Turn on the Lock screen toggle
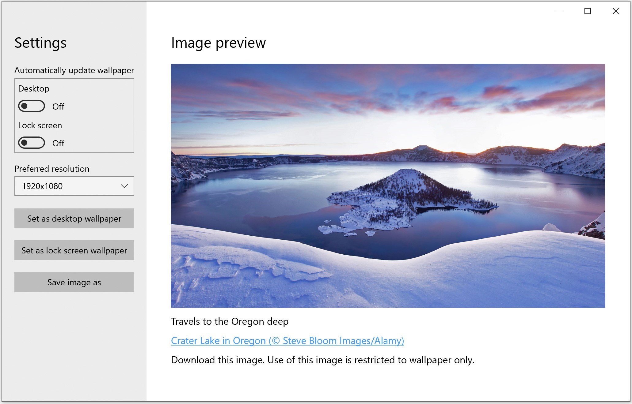The width and height of the screenshot is (632, 404). pyautogui.click(x=31, y=143)
